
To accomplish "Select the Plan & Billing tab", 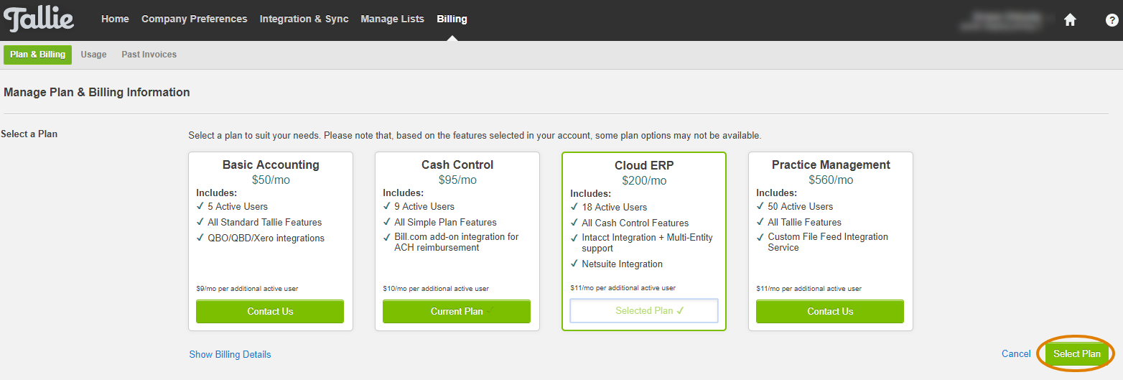I will 37,55.
